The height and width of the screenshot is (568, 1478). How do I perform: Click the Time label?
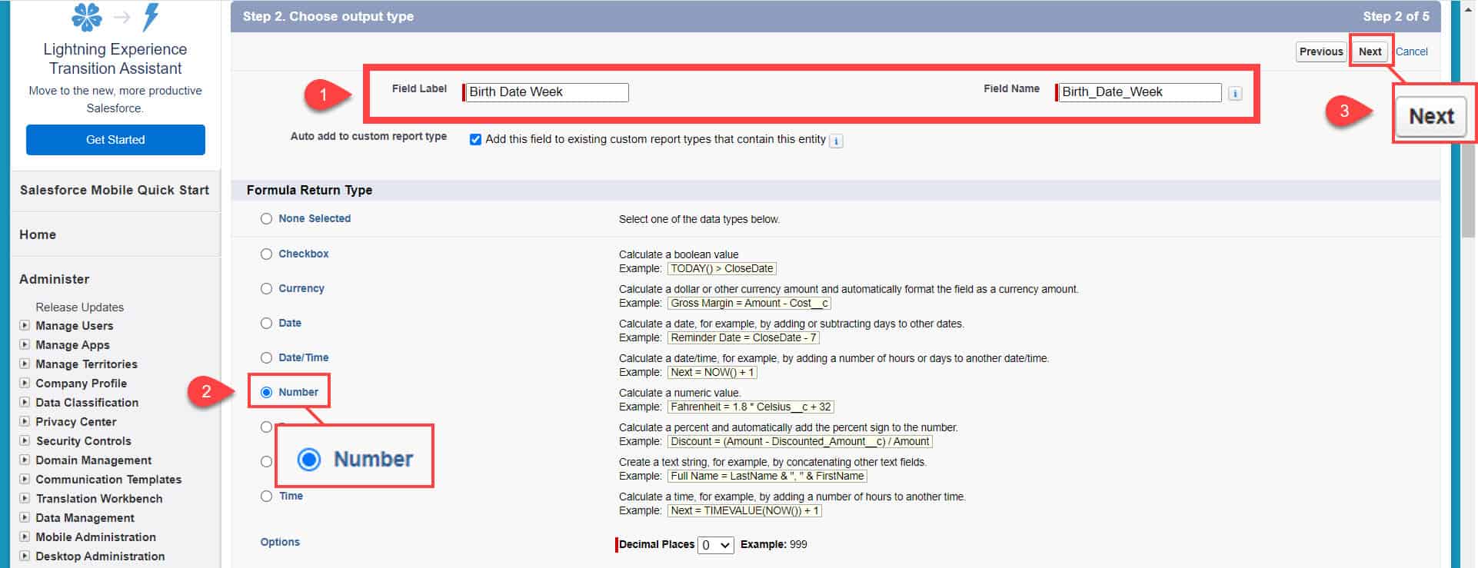coord(291,497)
